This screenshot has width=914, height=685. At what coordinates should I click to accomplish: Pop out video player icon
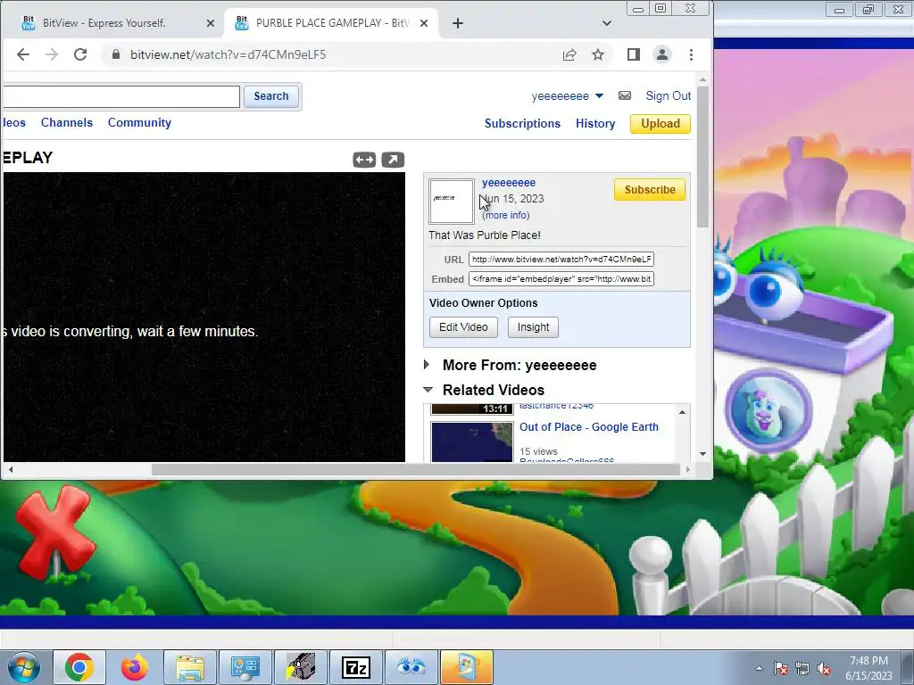tap(393, 160)
